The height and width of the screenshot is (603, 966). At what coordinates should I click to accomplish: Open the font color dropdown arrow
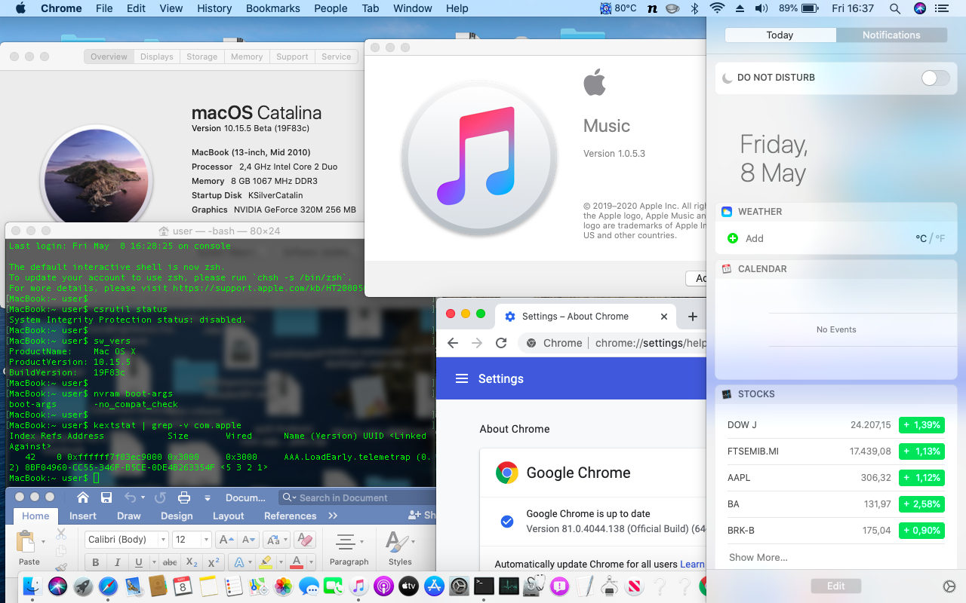(310, 562)
